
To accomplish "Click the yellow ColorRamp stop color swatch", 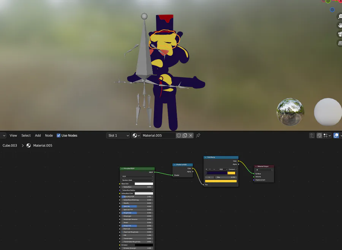I will click(x=221, y=181).
